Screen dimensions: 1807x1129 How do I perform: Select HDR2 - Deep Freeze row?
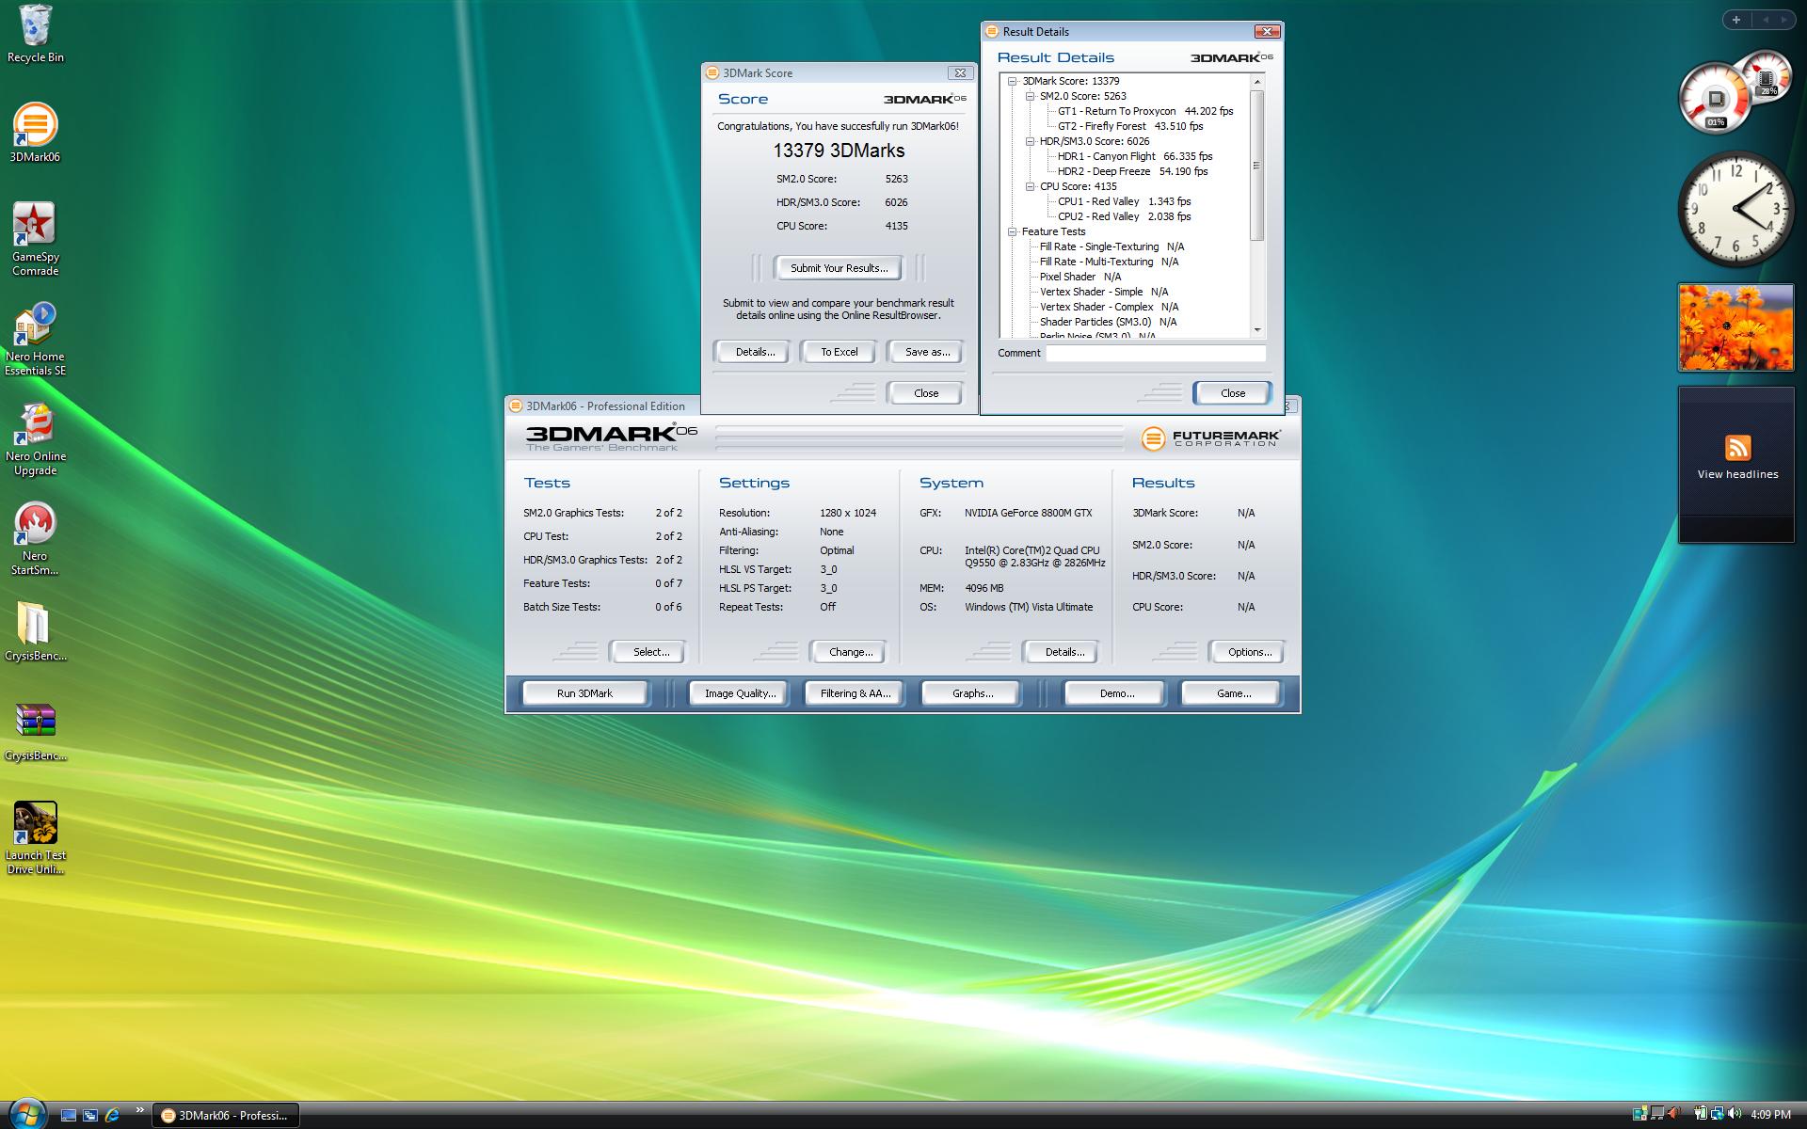(1132, 171)
